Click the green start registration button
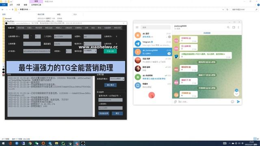 [x=110, y=51]
